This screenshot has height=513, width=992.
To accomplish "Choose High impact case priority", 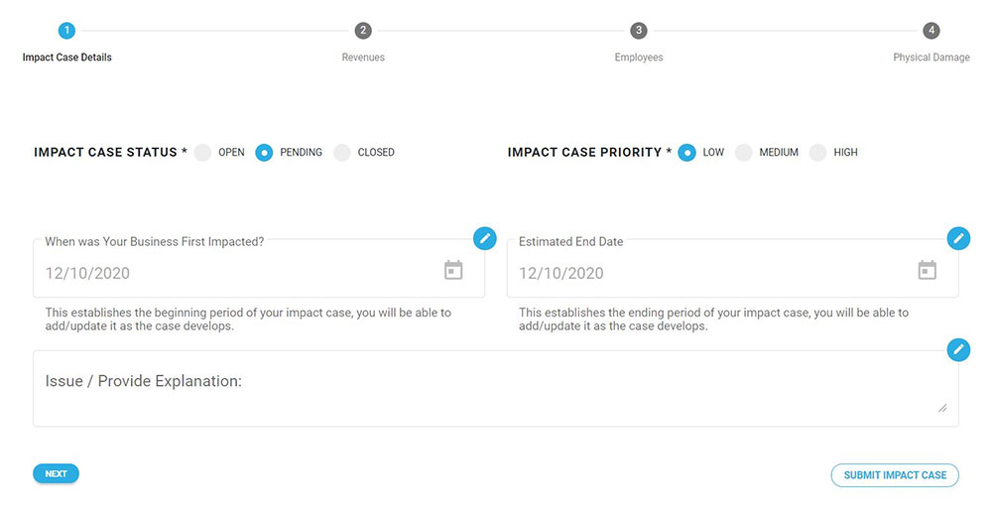I will [817, 153].
